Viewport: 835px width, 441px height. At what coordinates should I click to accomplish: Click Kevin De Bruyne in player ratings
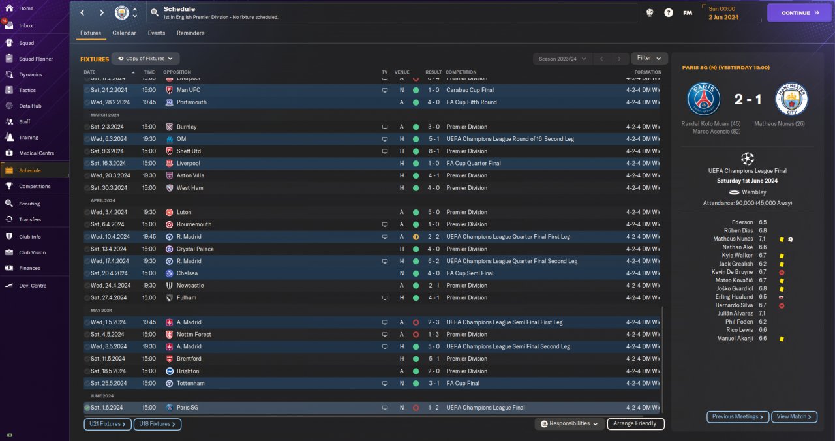click(x=731, y=272)
